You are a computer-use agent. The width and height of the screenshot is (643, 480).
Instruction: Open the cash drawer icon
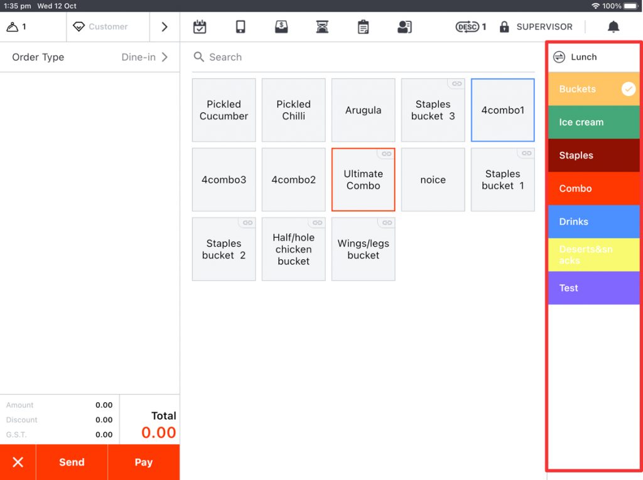281,27
